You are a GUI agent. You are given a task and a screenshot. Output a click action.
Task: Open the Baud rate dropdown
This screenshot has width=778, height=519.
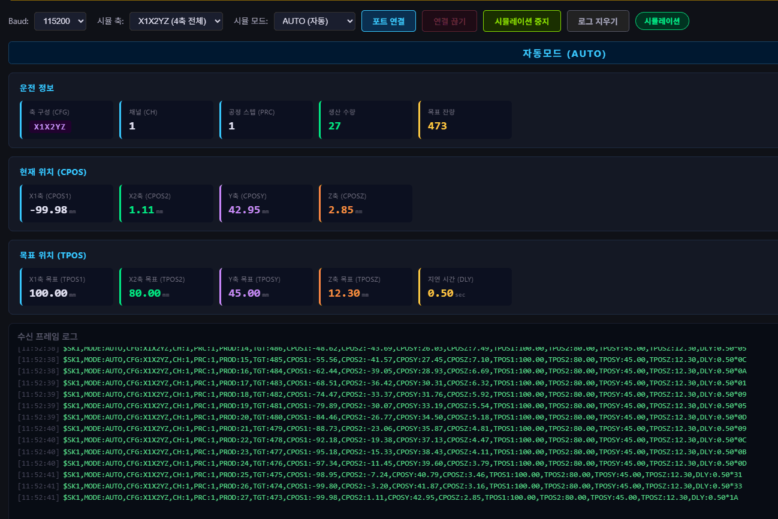tap(60, 21)
